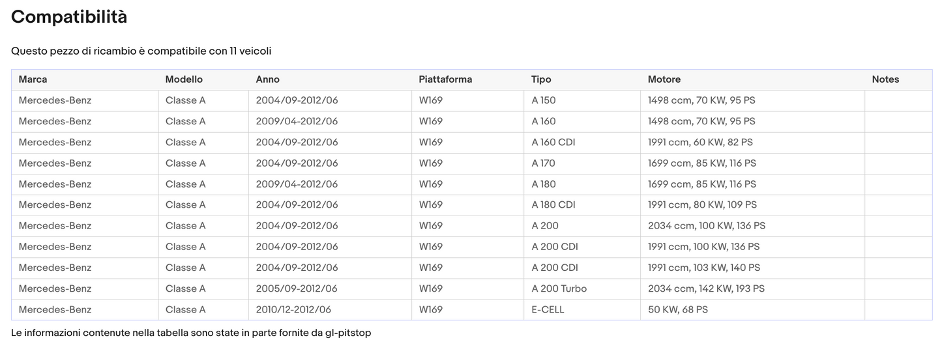Image resolution: width=942 pixels, height=349 pixels.
Task: Click the gl-pitstop information footer text
Action: click(191, 333)
